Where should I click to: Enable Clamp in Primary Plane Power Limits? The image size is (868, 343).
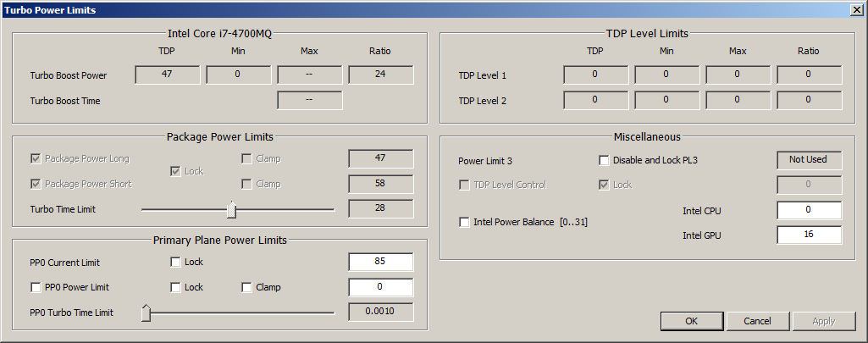(x=247, y=287)
